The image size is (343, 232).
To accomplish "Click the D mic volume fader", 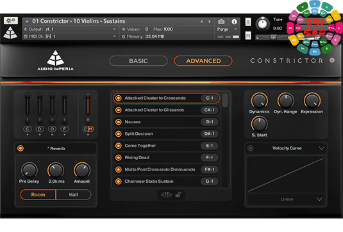I will (40, 104).
